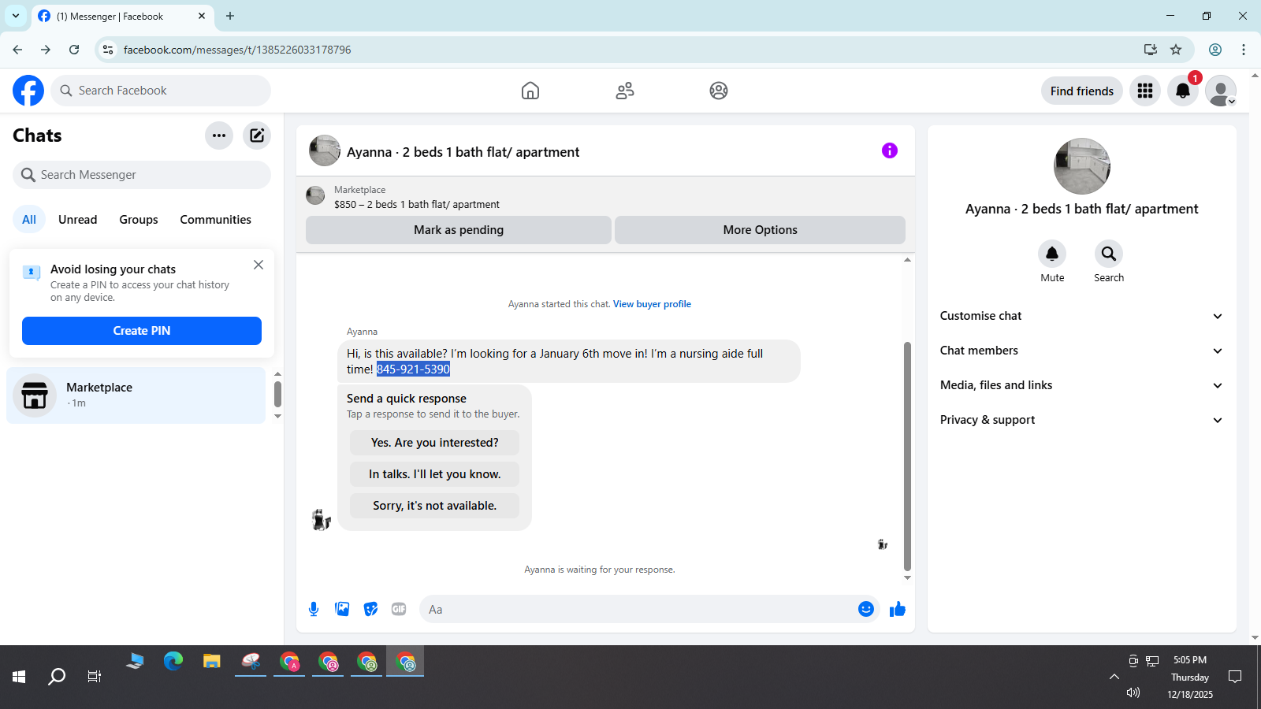
Task: Mute the conversation with bell icon
Action: (1052, 254)
